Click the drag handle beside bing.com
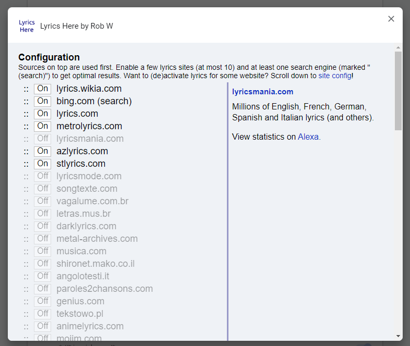 click(x=26, y=102)
